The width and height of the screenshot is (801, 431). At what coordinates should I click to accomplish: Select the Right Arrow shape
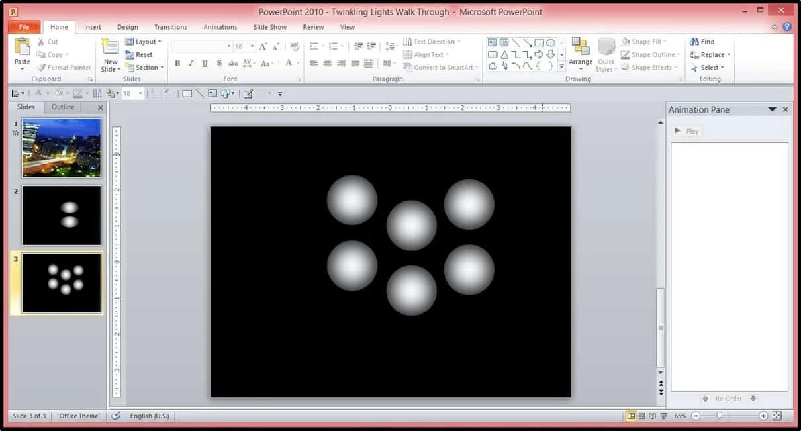pos(539,54)
